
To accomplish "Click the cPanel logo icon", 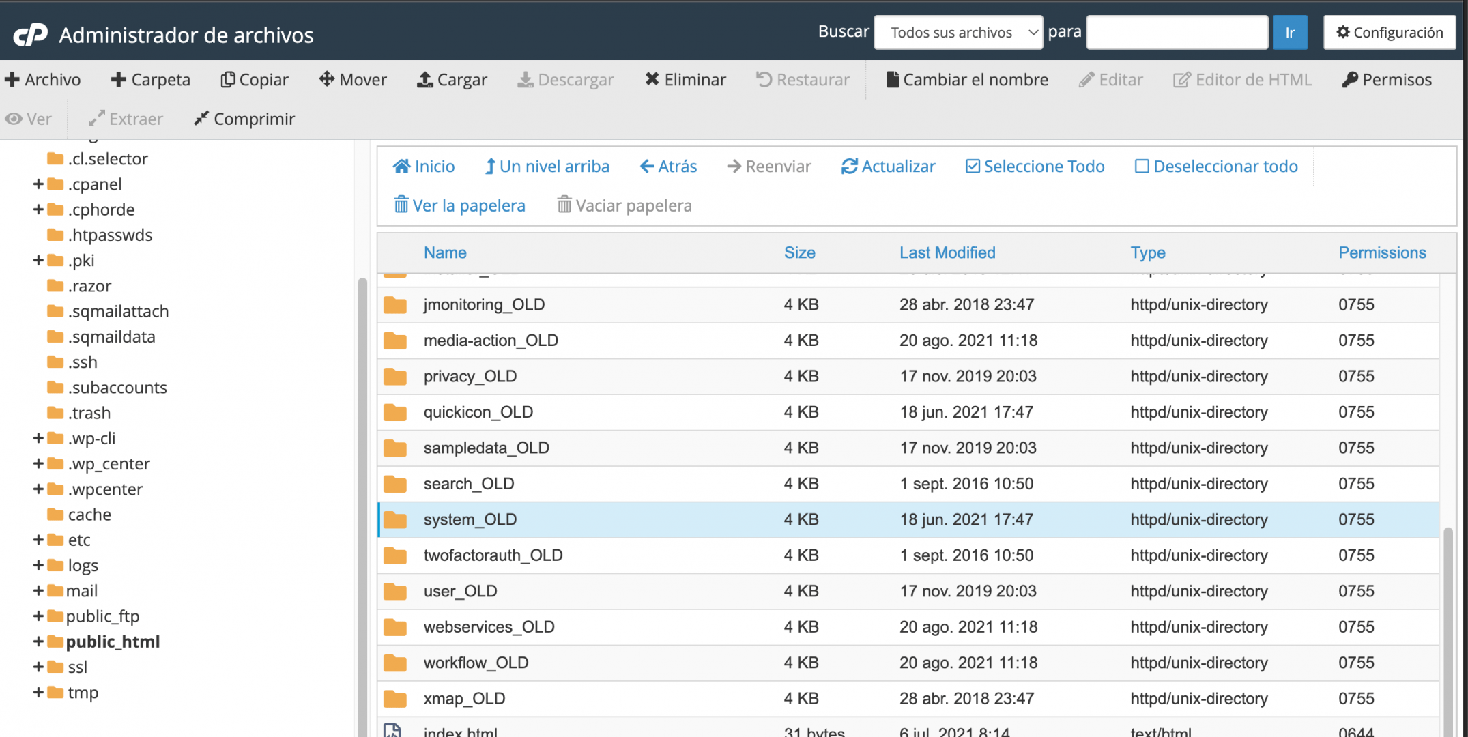I will pyautogui.click(x=31, y=34).
